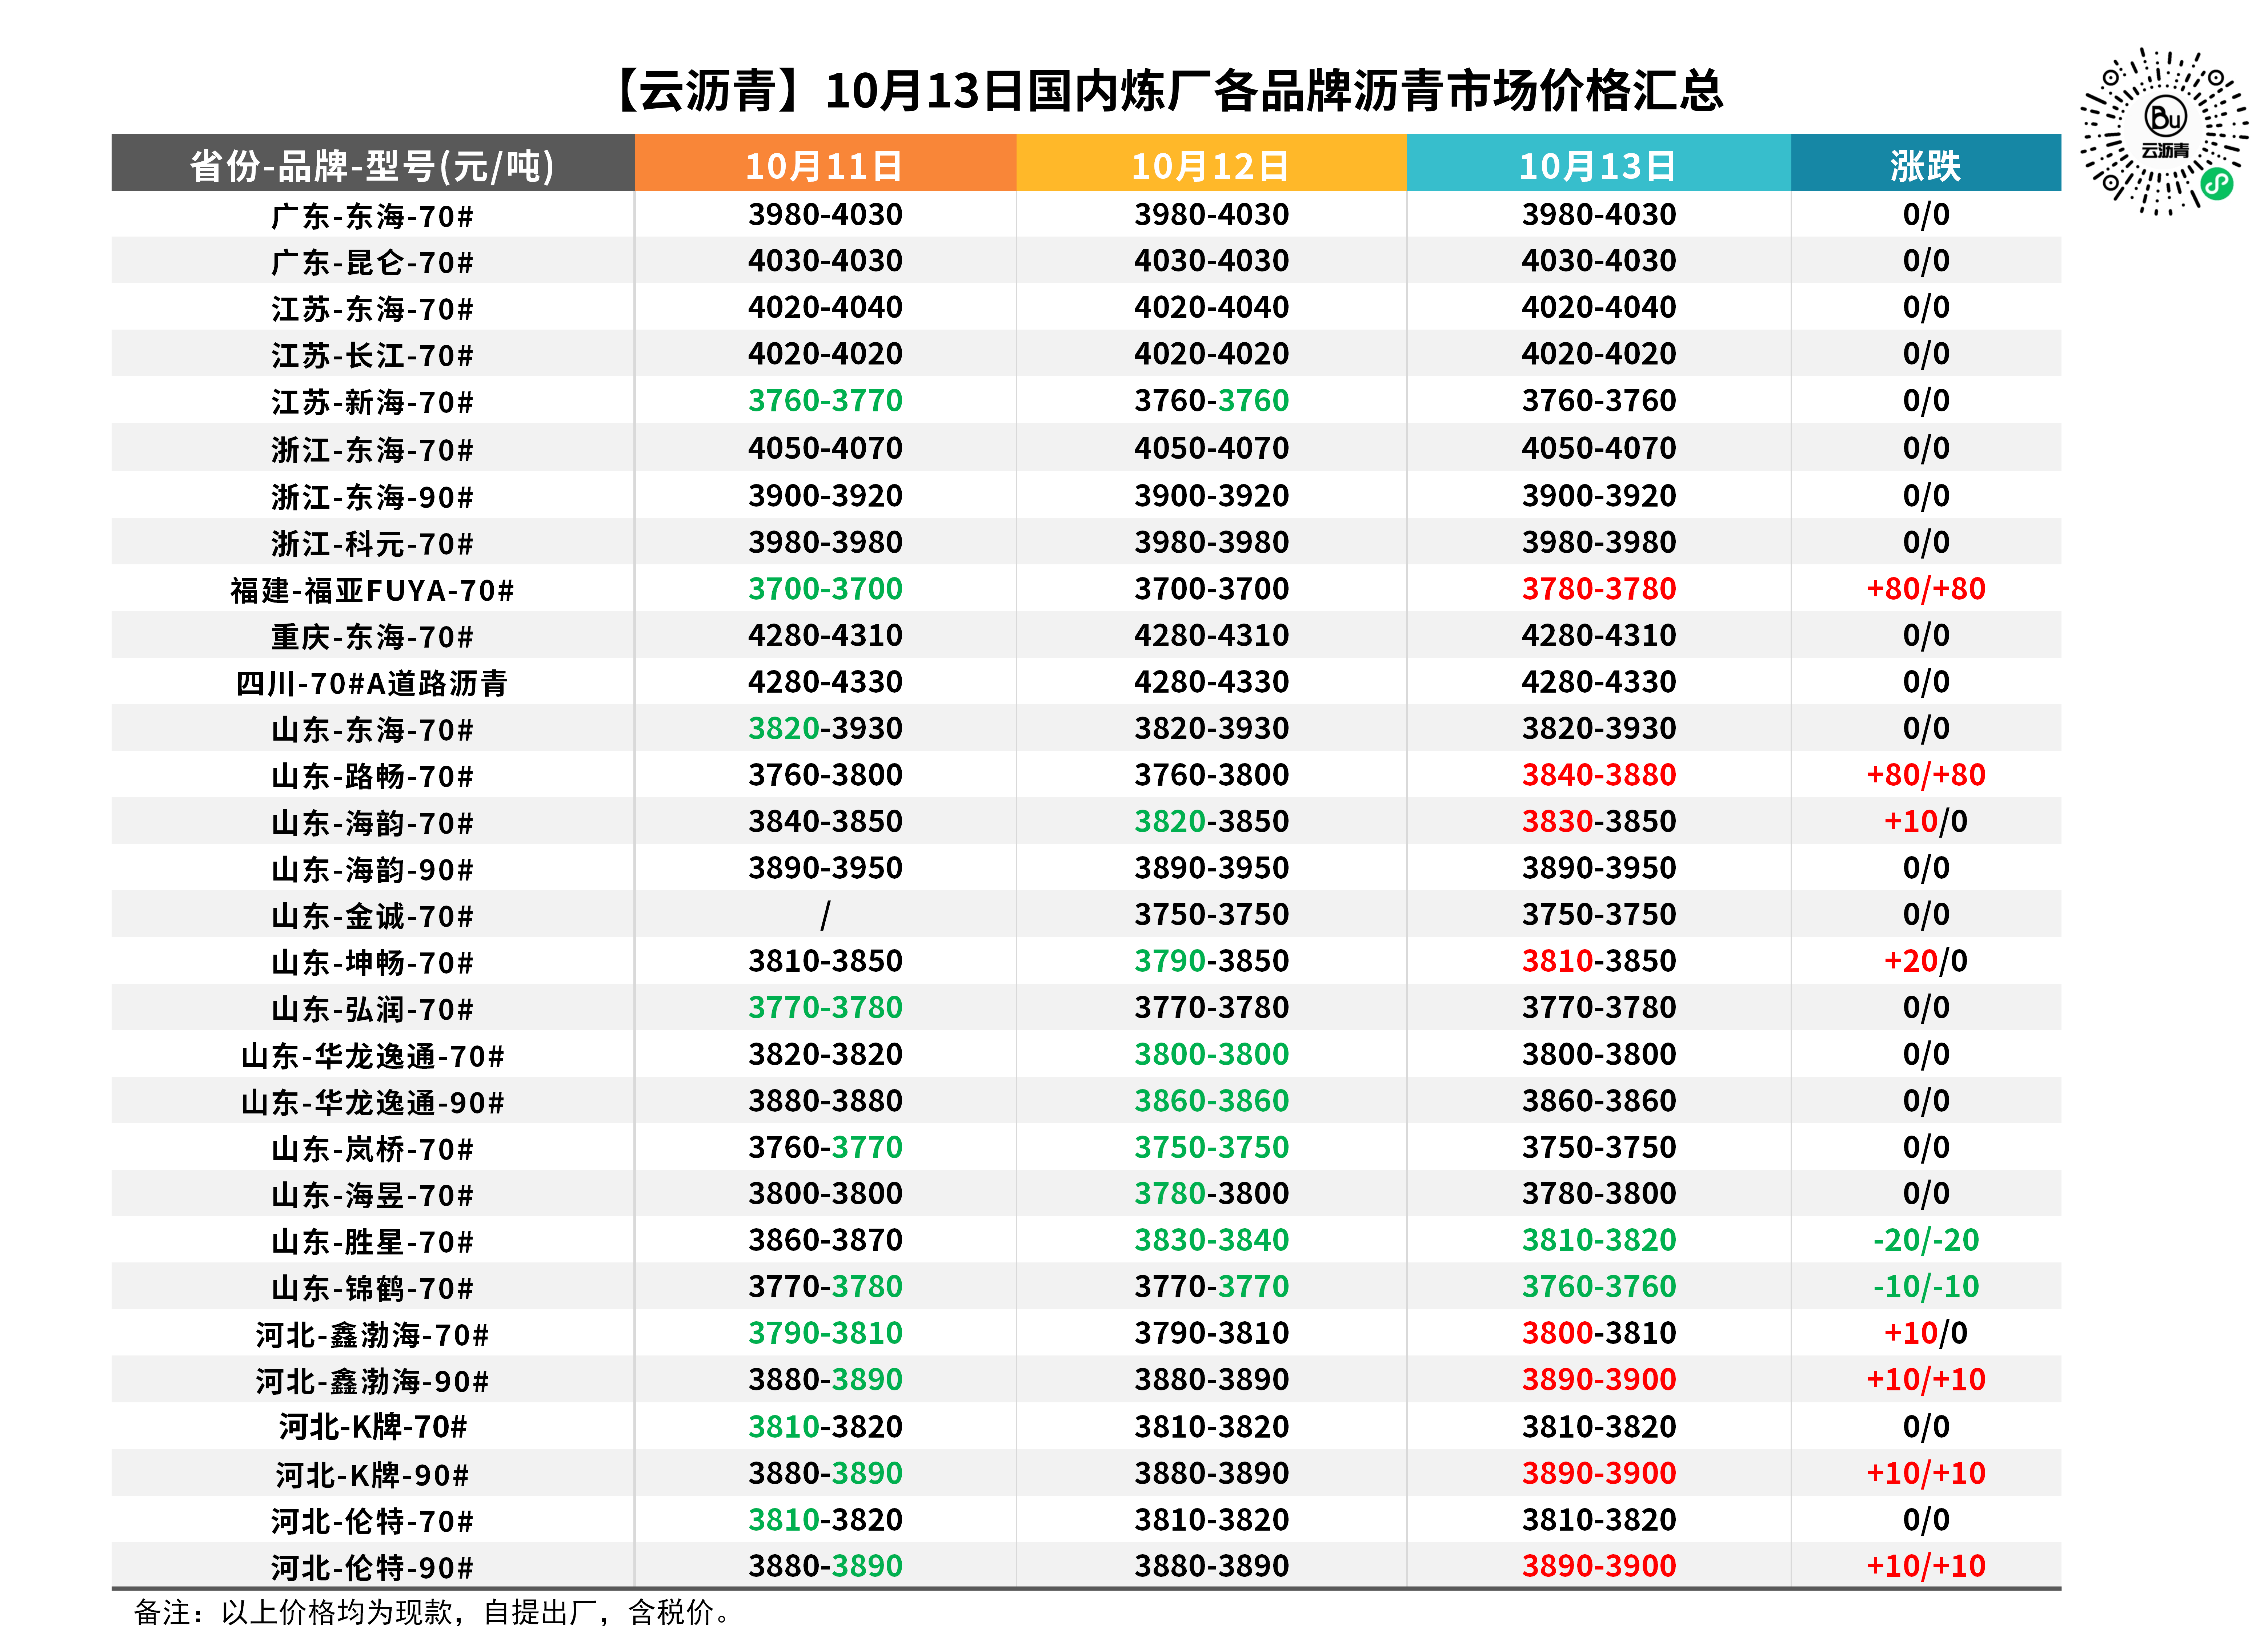Select row label 山东-胜星-70#
The height and width of the screenshot is (1652, 2268).
pos(372,1242)
